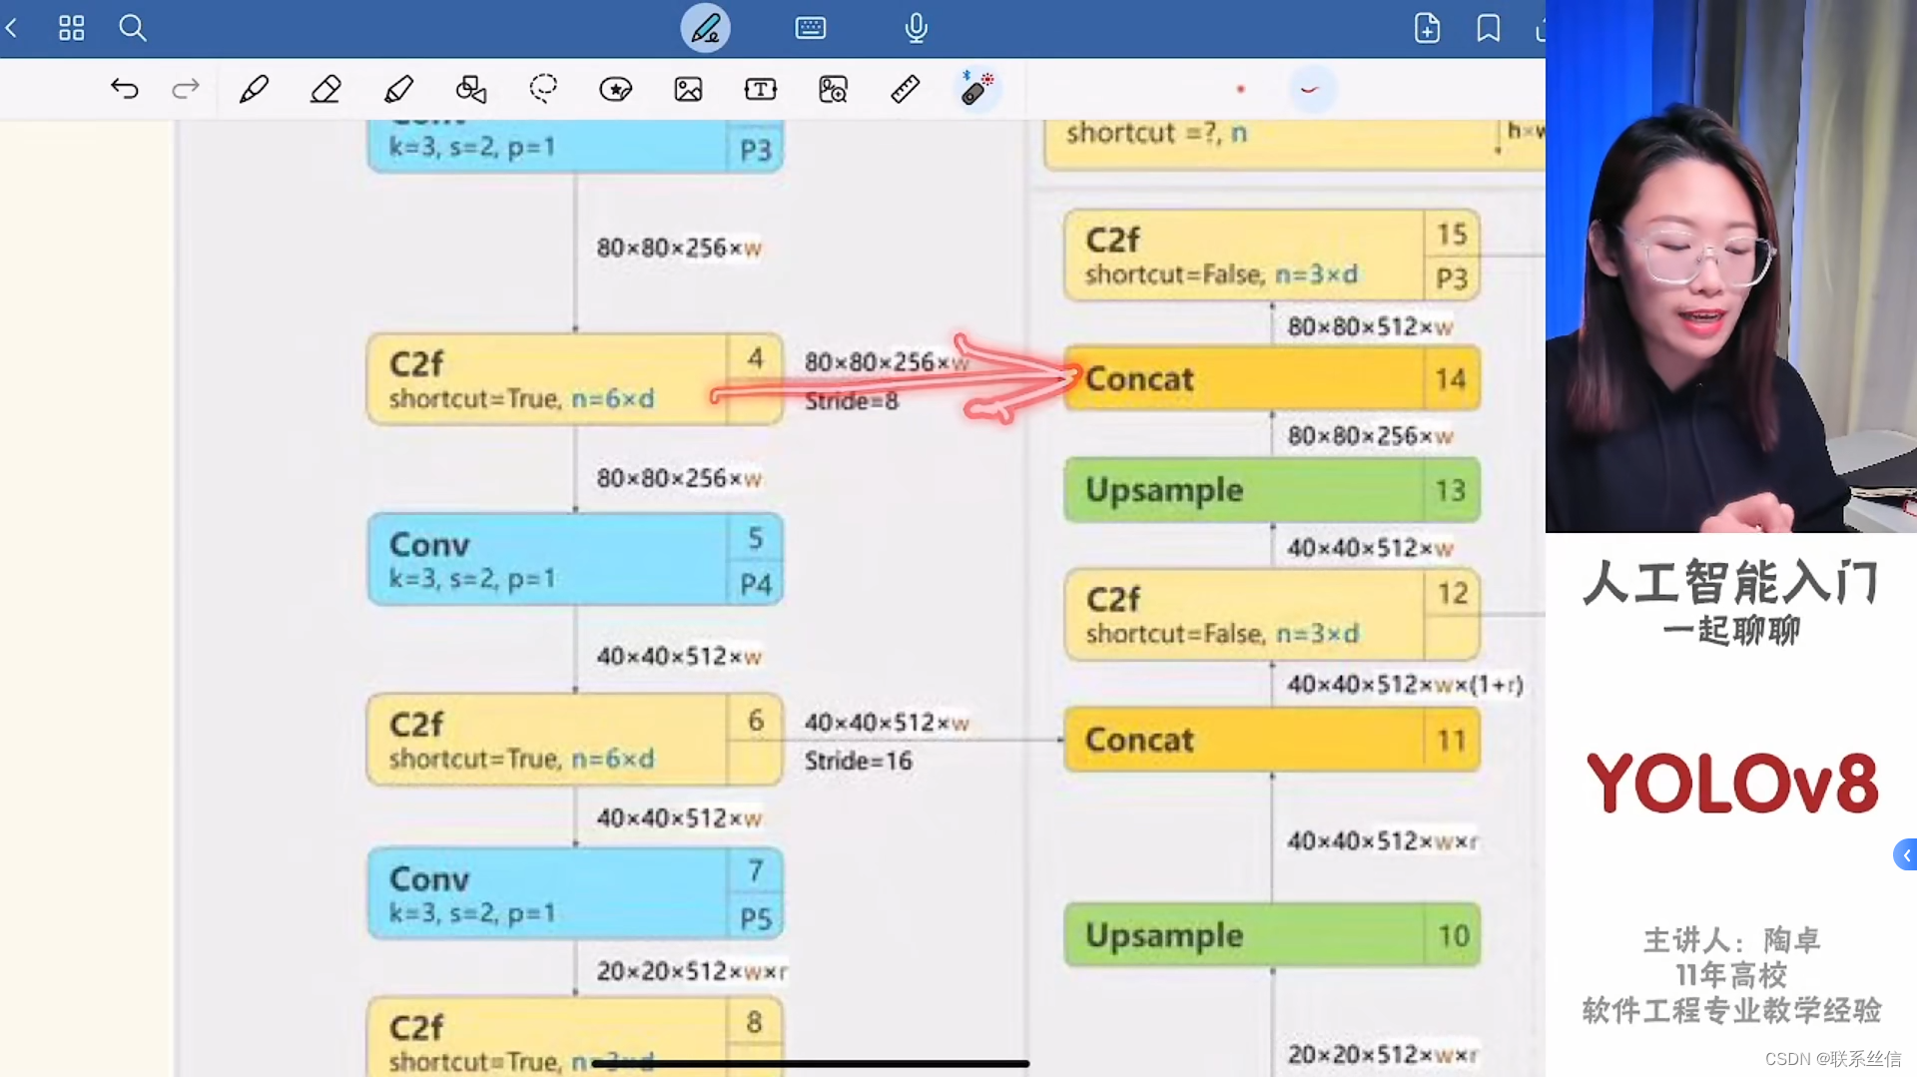Redo the last action
Viewport: 1917px width, 1077px height.
tap(186, 89)
